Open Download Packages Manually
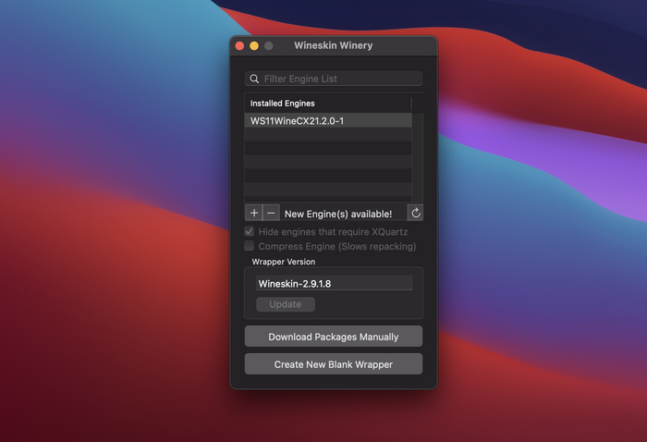 point(334,337)
